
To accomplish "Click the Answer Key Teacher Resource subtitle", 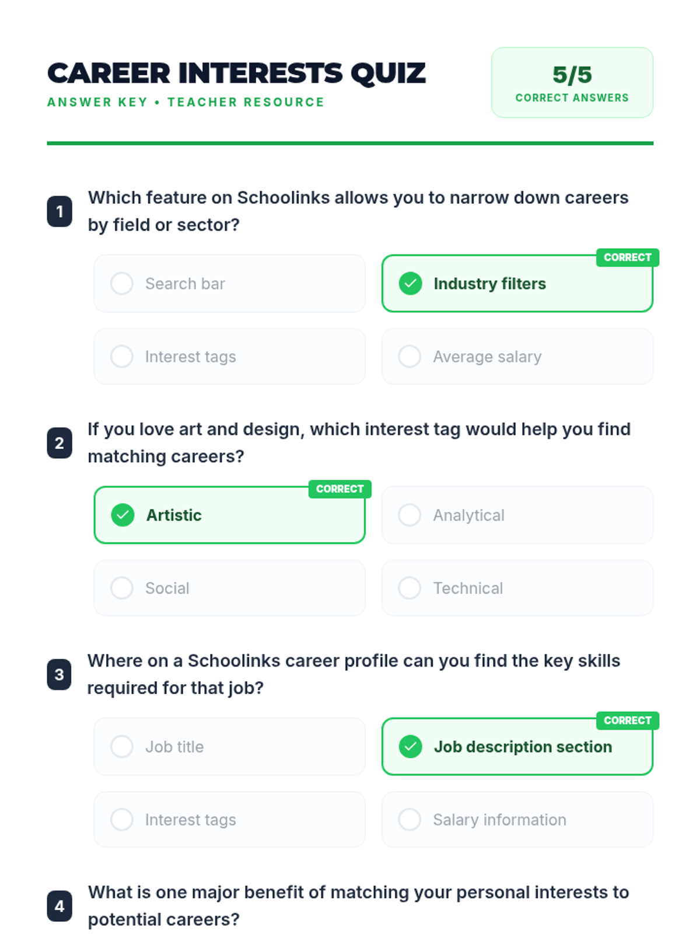I will 185,102.
